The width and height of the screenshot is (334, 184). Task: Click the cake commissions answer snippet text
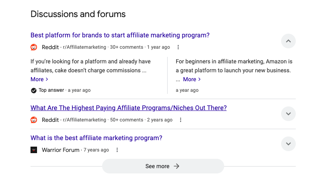point(91,66)
